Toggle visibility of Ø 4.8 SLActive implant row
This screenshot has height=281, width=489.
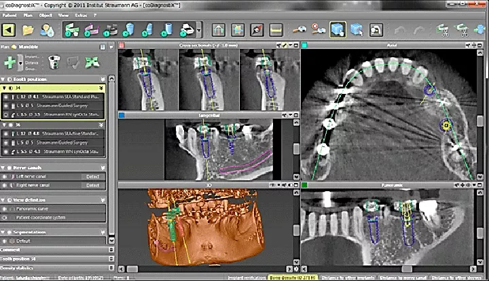(5, 134)
